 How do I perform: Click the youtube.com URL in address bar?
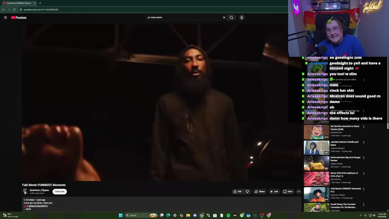coord(41,9)
